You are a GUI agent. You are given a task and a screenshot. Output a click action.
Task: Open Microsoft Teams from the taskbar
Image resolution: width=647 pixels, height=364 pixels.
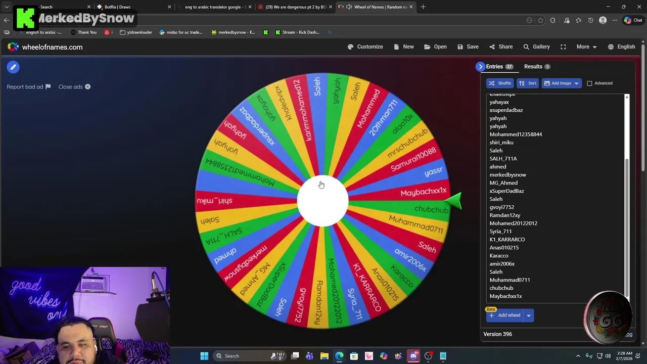(x=309, y=356)
